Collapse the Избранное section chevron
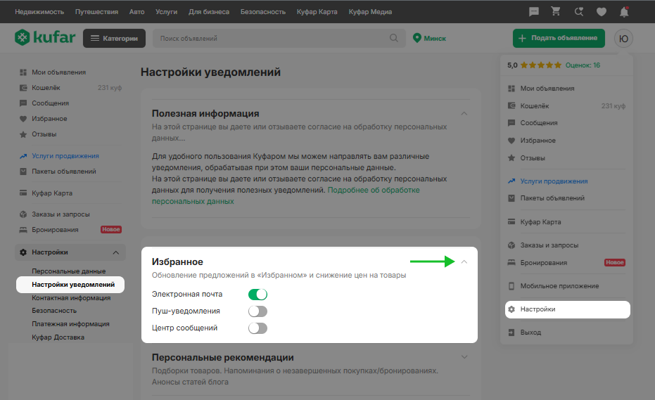The image size is (655, 400). (464, 262)
